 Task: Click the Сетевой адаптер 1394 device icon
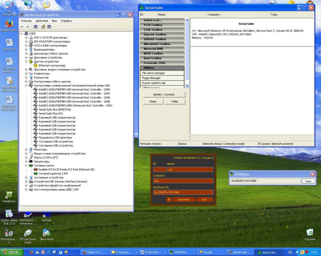coord(36,174)
